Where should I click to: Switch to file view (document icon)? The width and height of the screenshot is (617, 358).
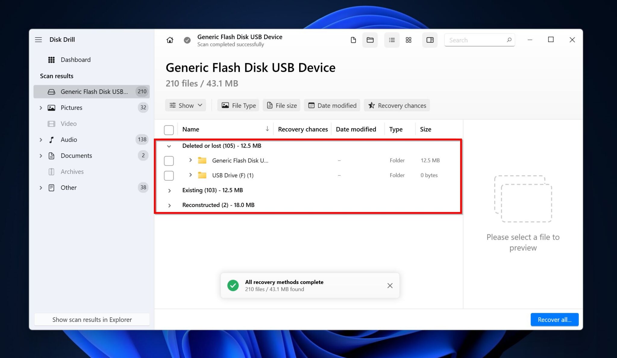click(x=353, y=40)
